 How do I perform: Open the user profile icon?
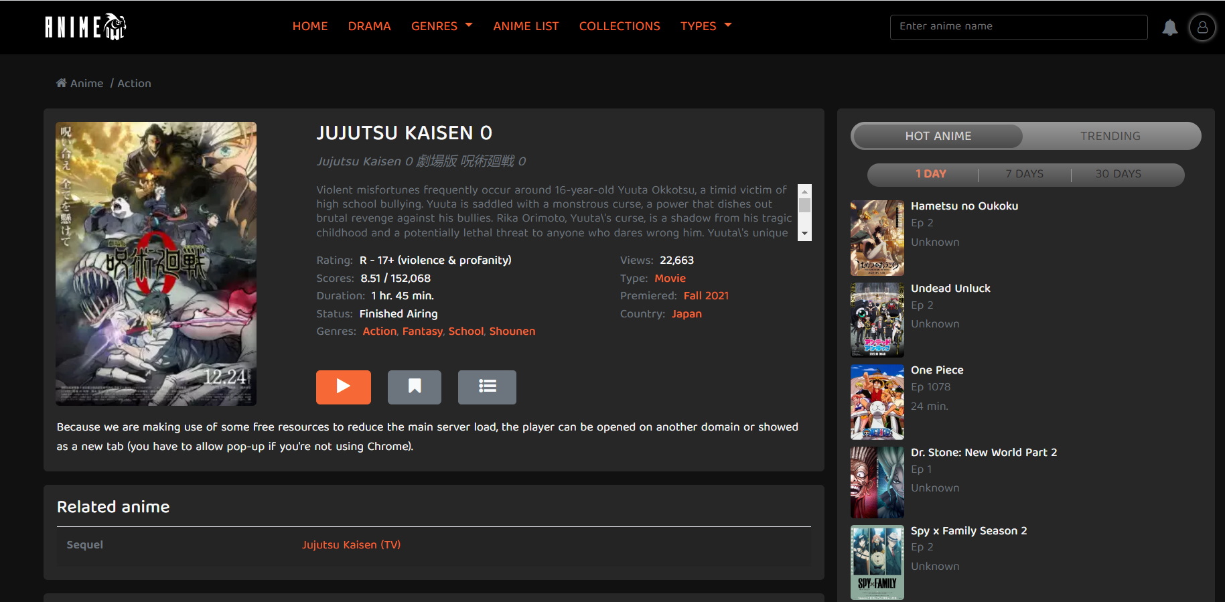[x=1202, y=27]
